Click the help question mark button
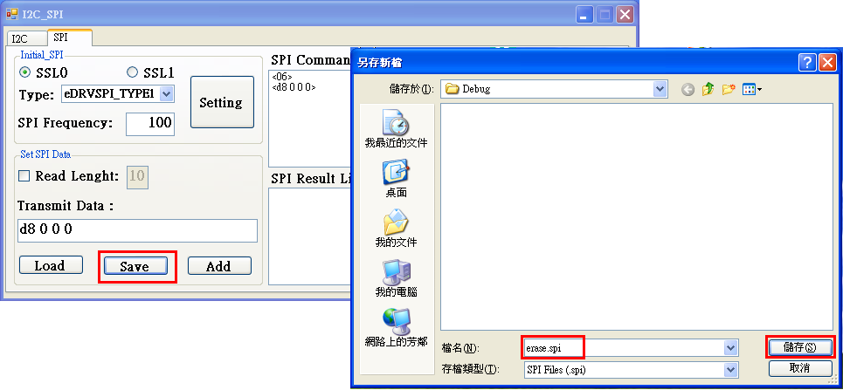The width and height of the screenshot is (843, 390). tap(807, 63)
